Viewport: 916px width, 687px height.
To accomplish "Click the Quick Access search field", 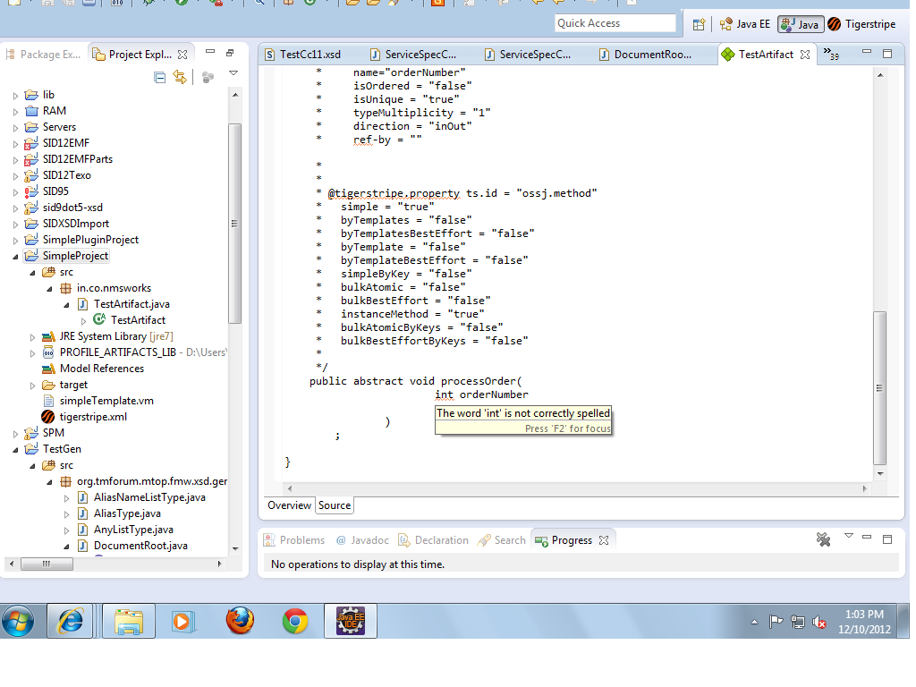I will click(x=615, y=23).
